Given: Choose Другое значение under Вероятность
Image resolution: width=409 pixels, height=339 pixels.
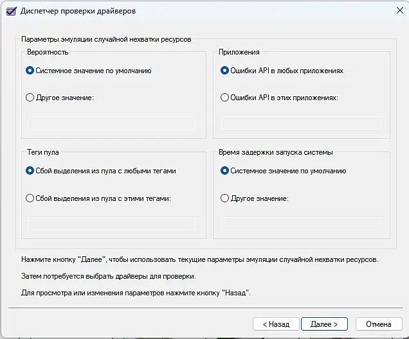Looking at the screenshot, I should tap(30, 98).
